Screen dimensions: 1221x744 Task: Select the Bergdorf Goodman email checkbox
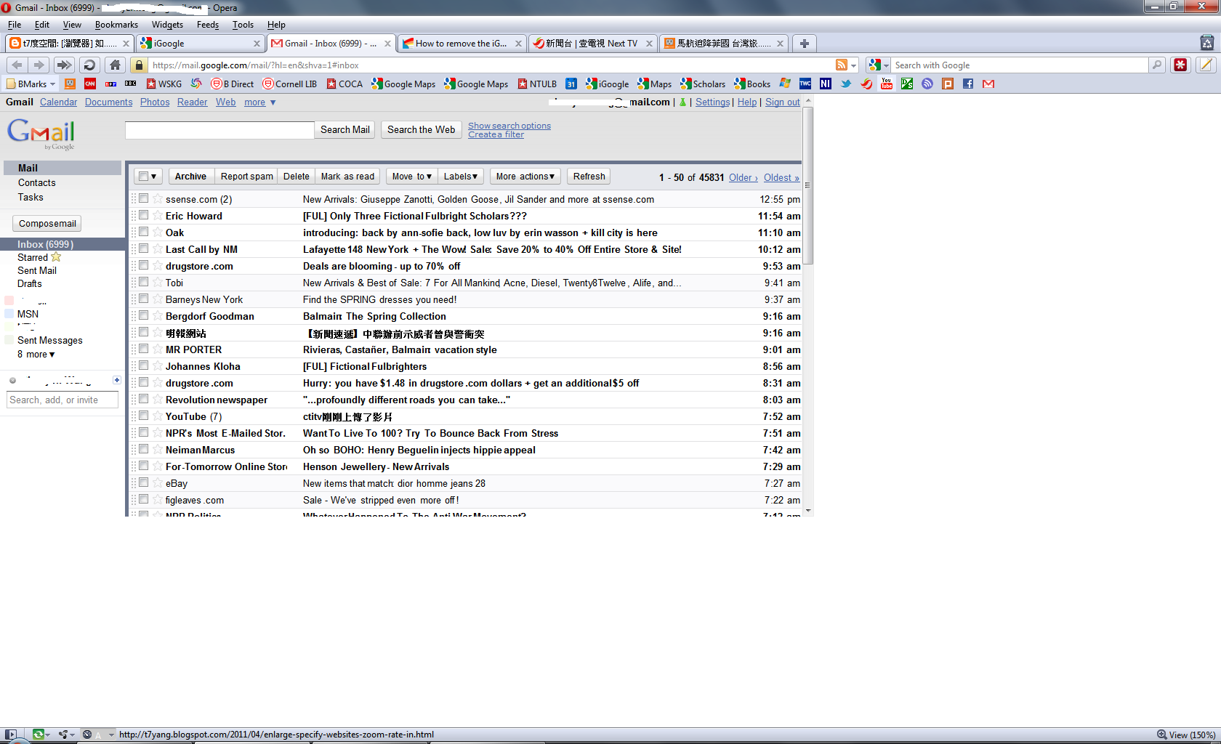144,315
